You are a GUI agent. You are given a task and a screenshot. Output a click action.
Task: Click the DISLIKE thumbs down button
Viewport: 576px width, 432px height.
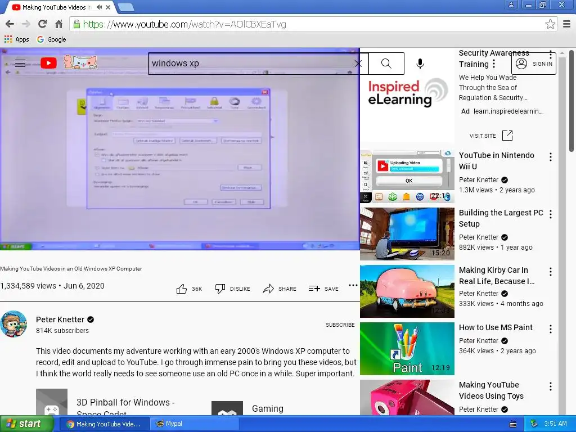[232, 289]
